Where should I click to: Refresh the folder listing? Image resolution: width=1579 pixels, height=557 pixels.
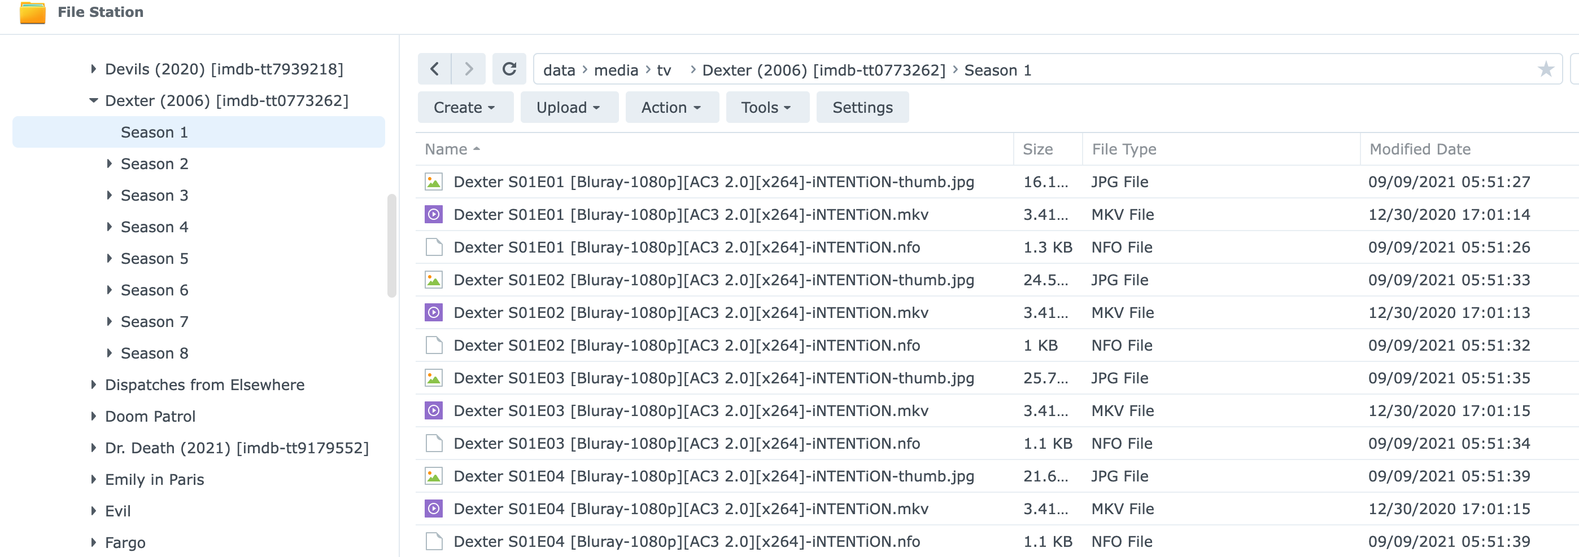(x=509, y=69)
